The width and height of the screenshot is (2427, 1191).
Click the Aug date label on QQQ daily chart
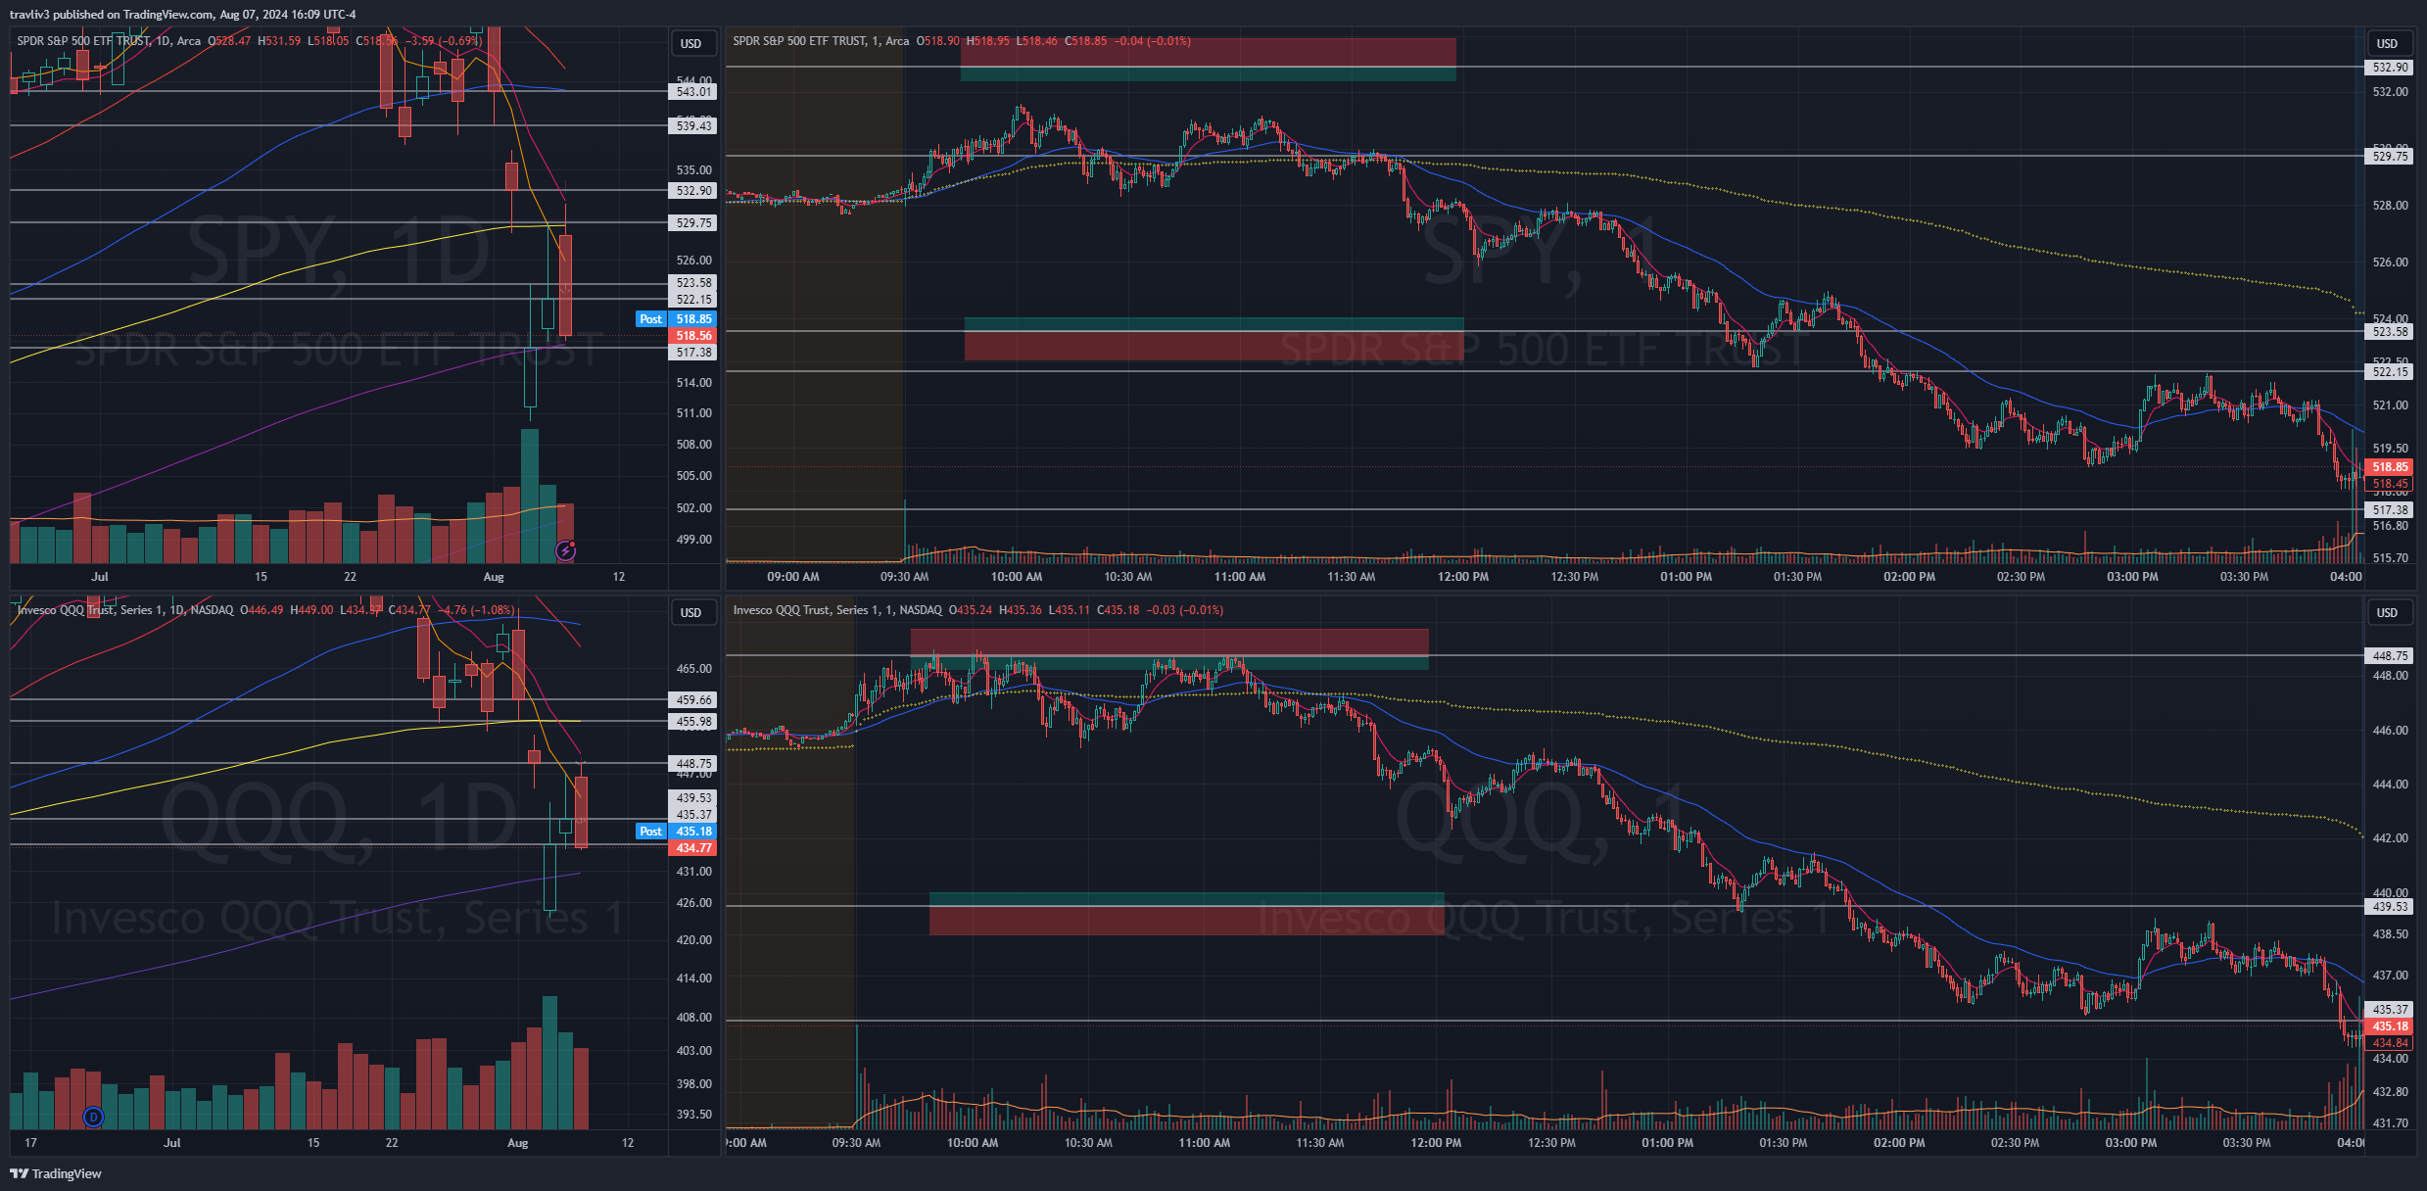click(x=517, y=1143)
